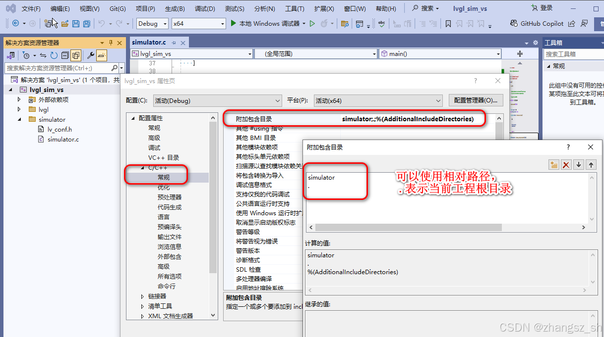604x337 pixels.
Task: Open the 生成(B) menu
Action: click(x=175, y=9)
